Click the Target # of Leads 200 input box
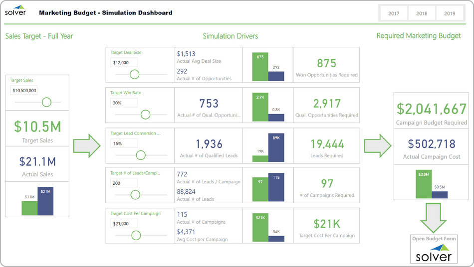This screenshot has width=474, height=267. point(123,183)
